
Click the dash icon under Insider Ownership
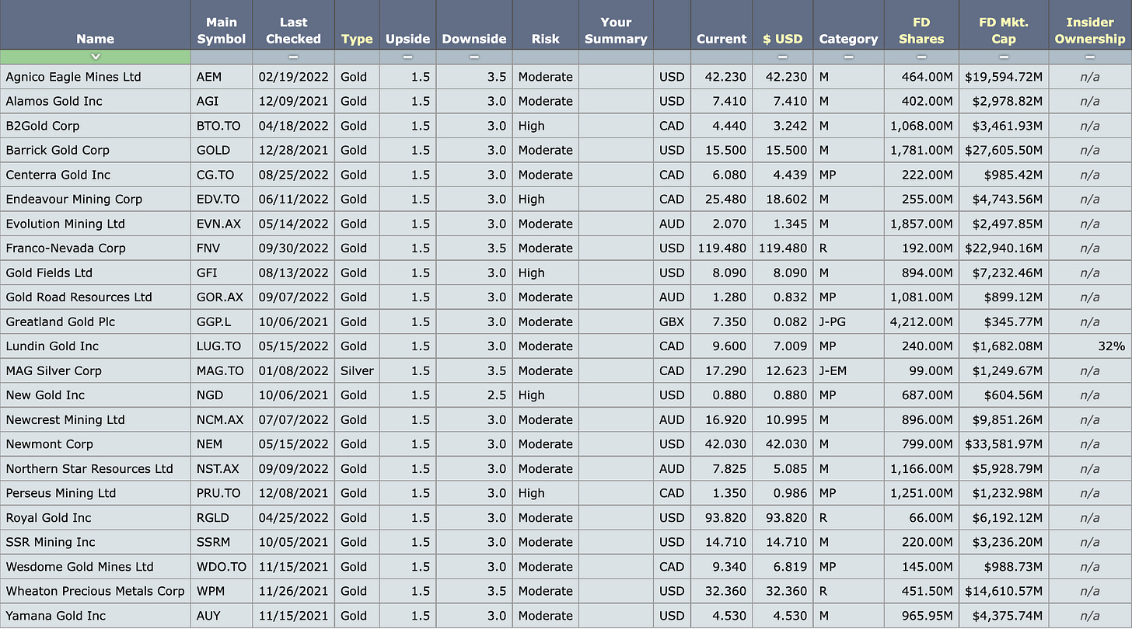click(1090, 56)
